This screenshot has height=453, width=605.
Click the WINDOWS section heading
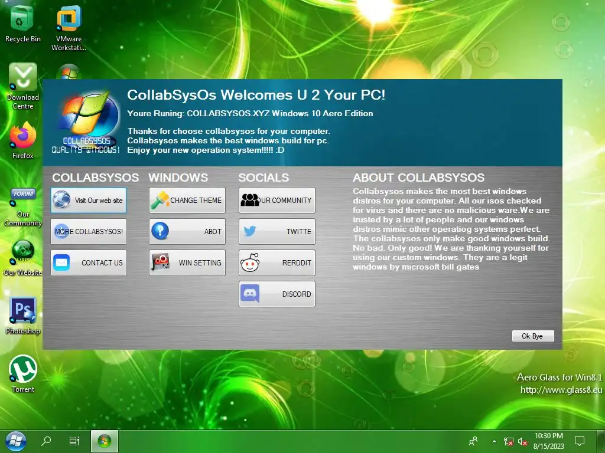tap(178, 178)
